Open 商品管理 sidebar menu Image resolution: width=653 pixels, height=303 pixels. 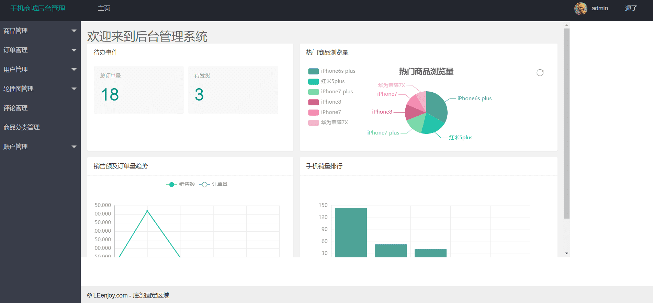(x=40, y=31)
